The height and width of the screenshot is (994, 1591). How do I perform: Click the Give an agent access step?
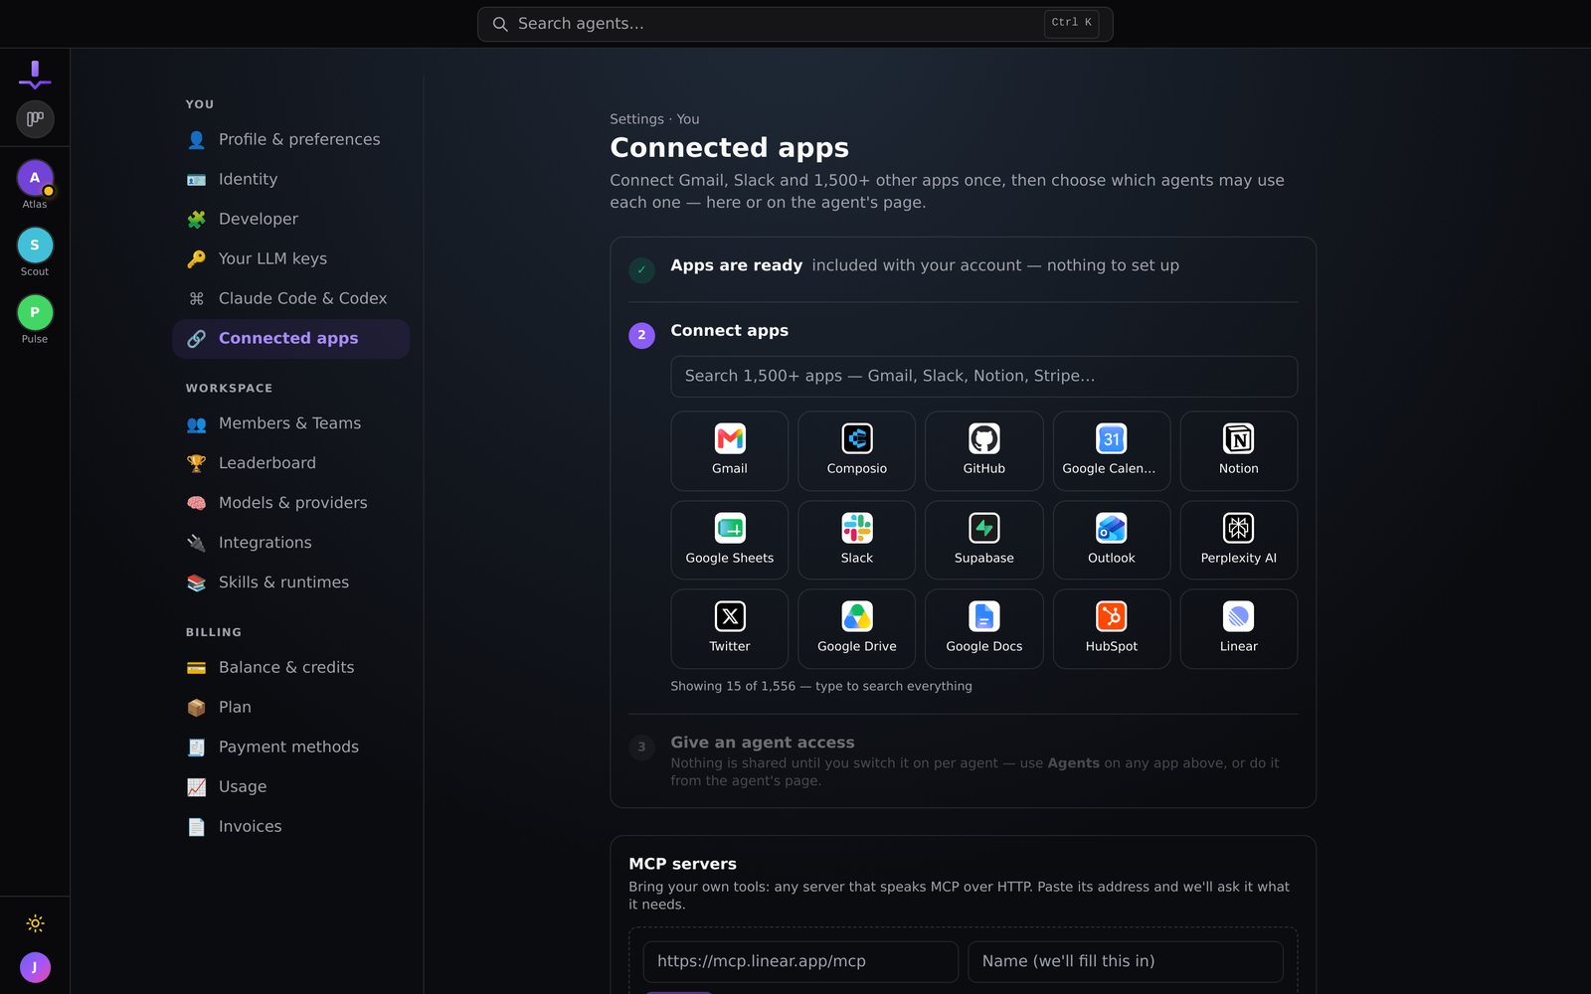963,760
